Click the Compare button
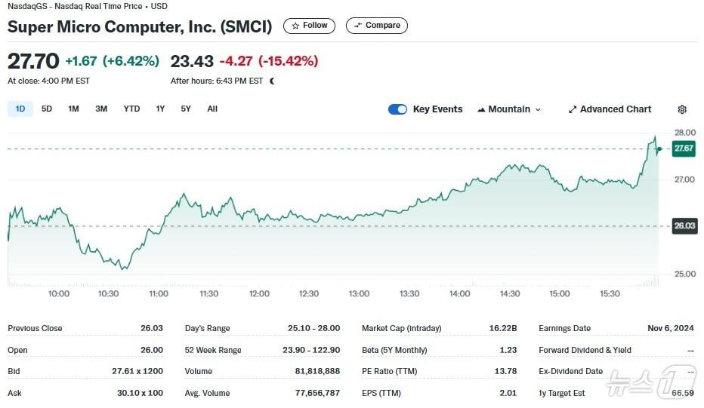This screenshot has width=704, height=408. [377, 26]
